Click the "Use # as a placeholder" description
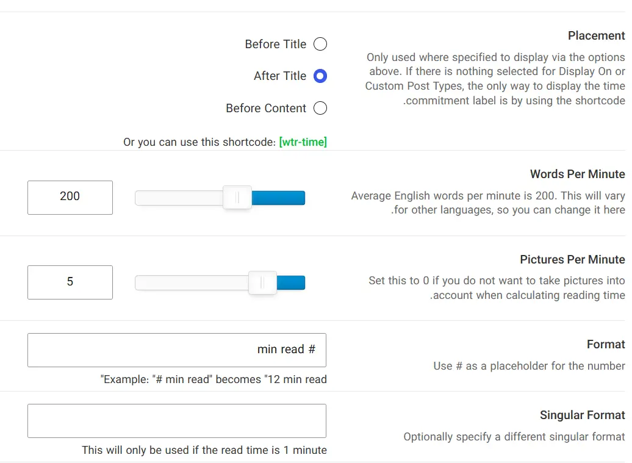 tap(530, 366)
